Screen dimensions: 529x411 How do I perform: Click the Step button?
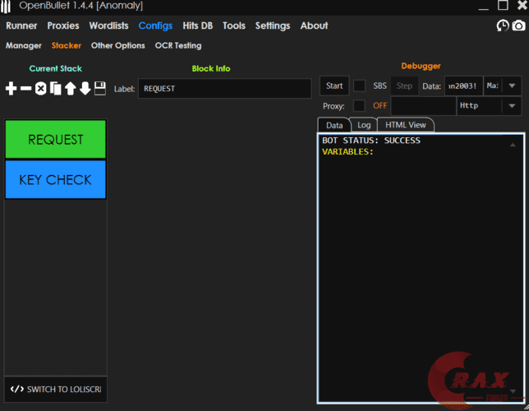point(404,85)
